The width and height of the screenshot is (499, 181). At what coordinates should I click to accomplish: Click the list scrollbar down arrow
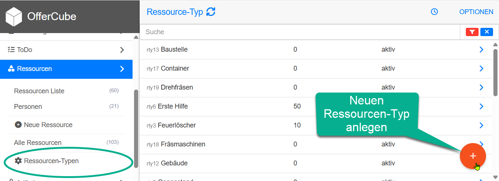pos(495,177)
